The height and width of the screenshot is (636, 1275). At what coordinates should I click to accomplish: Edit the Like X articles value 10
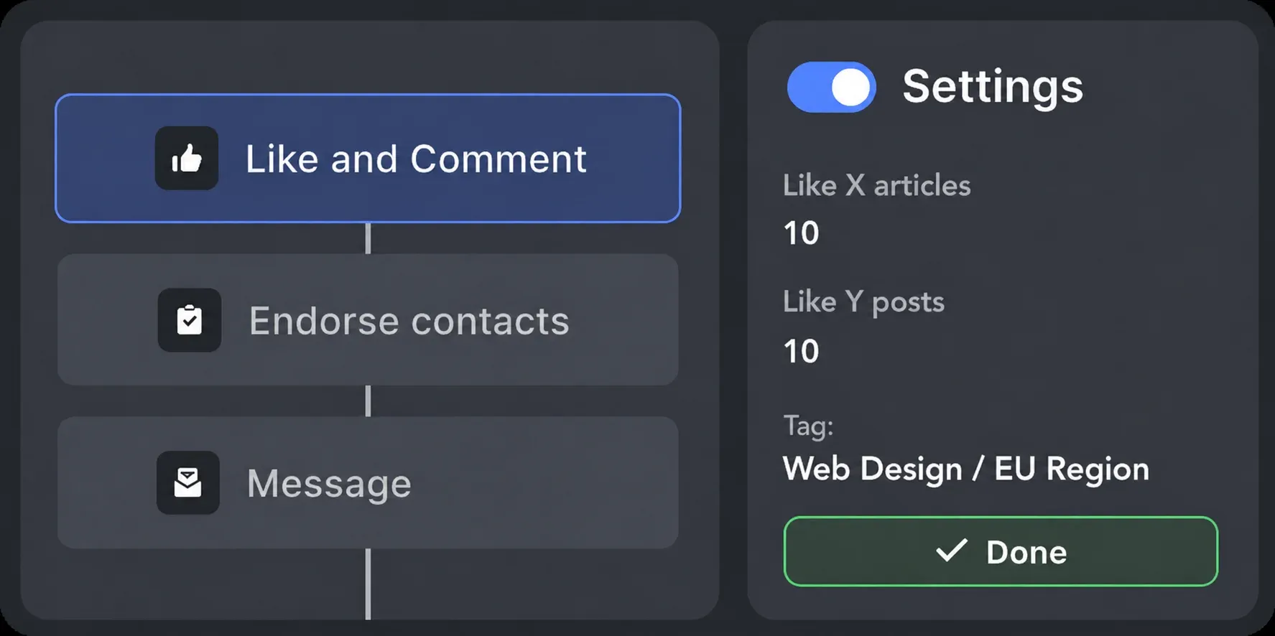point(801,233)
